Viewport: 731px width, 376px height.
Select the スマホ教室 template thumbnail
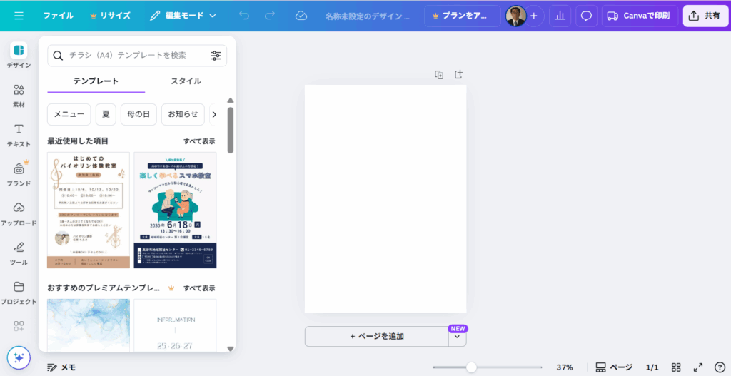(x=176, y=210)
